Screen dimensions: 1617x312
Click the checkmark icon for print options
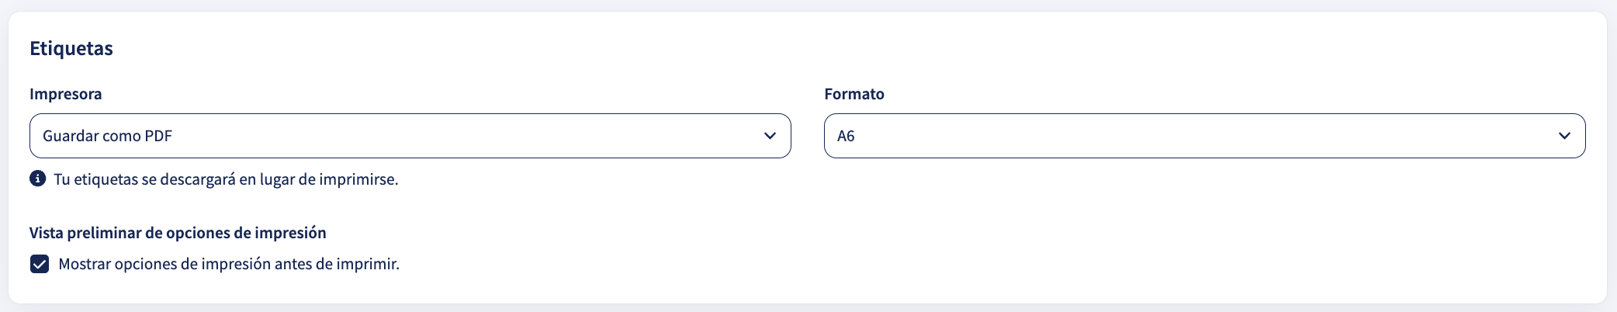tap(40, 264)
